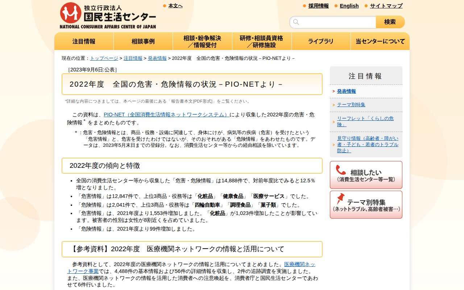Go to 注目情報 in breadcrumb
Image resolution: width=464 pixels, height=290 pixels.
coord(133,58)
